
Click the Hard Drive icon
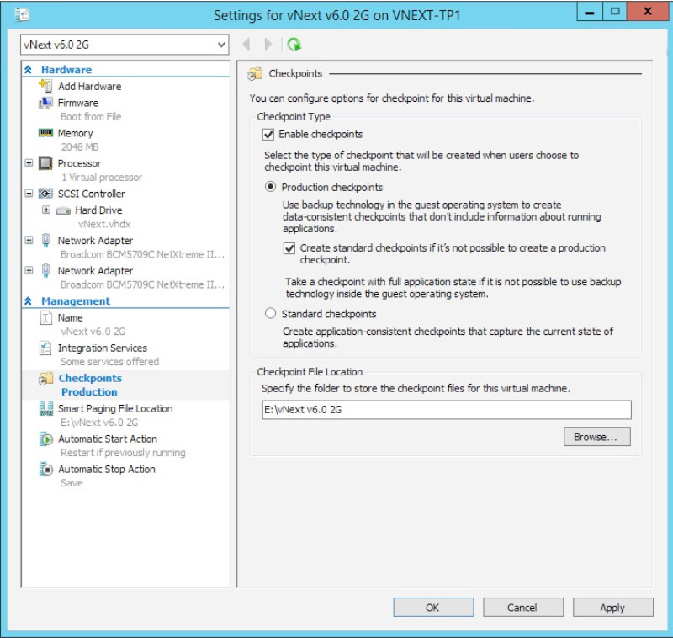coord(63,210)
